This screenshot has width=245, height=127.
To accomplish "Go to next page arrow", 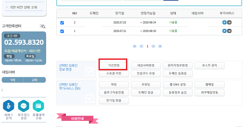I will (x=153, y=46).
